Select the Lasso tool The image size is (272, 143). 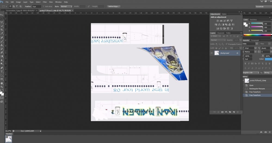2,22
